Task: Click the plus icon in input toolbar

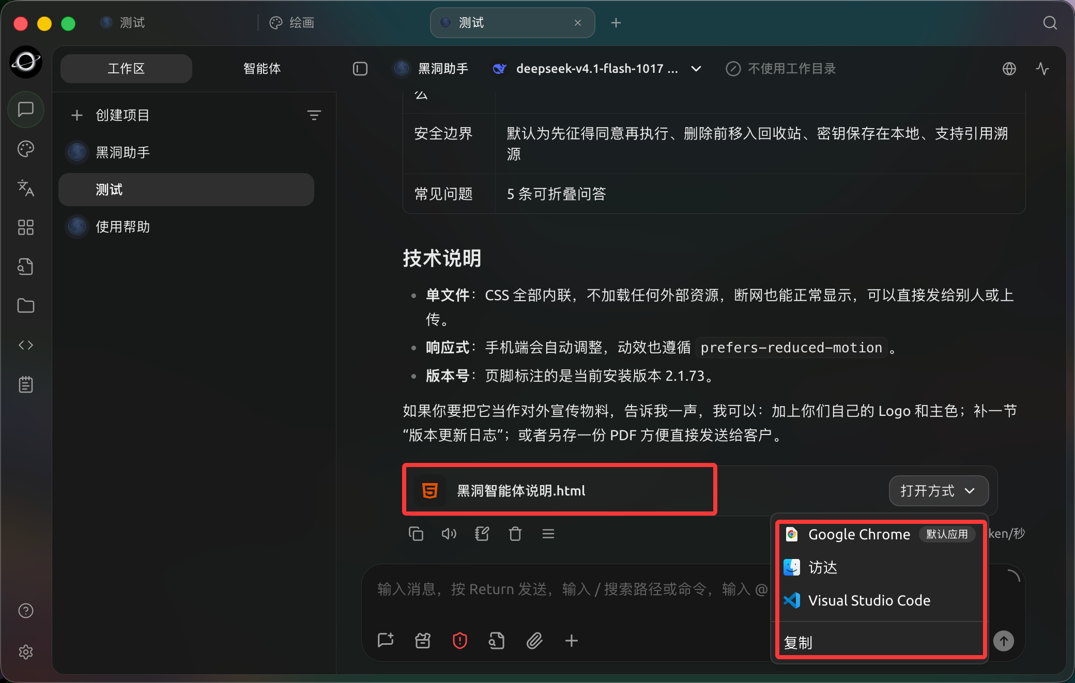Action: click(572, 641)
